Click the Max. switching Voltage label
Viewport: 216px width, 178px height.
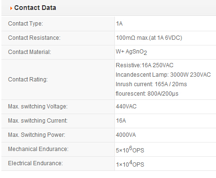(38, 107)
